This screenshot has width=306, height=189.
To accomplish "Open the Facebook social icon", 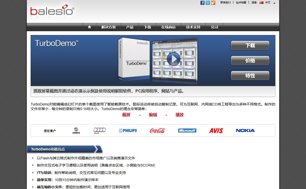I will click(x=202, y=3).
